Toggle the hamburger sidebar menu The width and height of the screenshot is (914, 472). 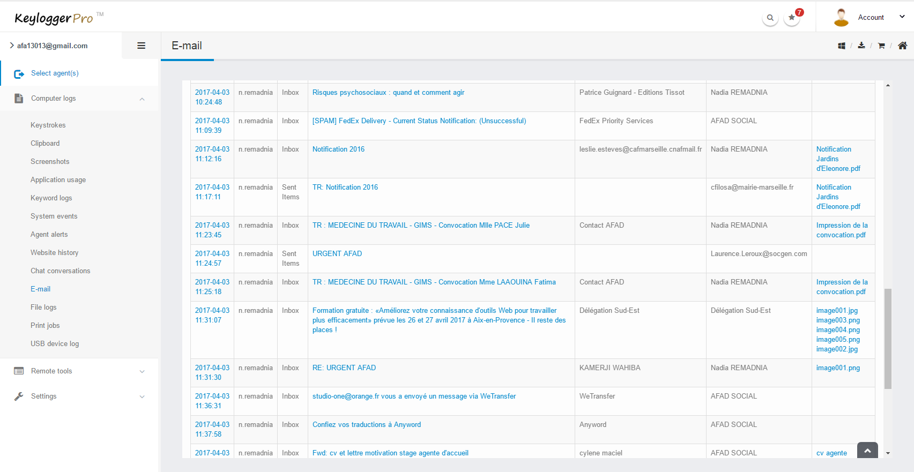142,46
